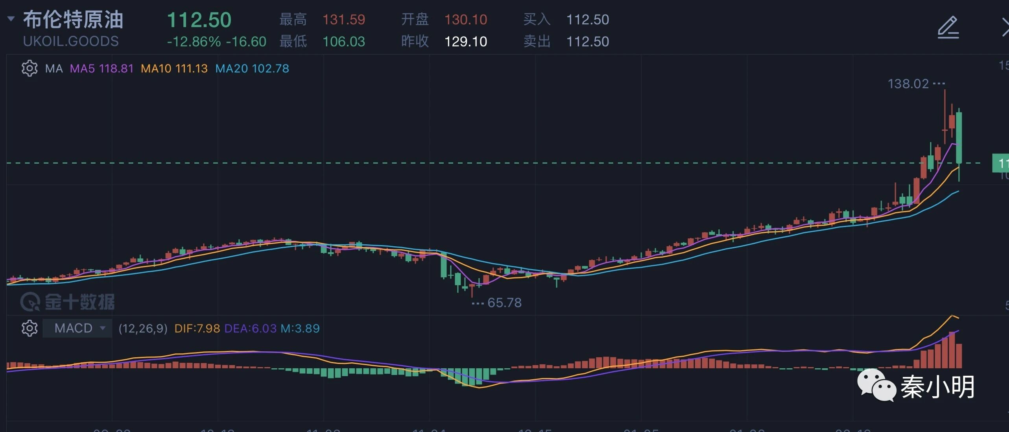
Task: Click the 65.78 low price marker
Action: [x=504, y=303]
